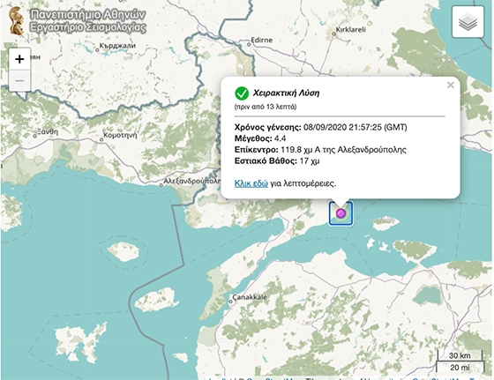Viewport: 494px width, 380px height.
Task: Click the 30 km map scale bar
Action: [x=460, y=356]
